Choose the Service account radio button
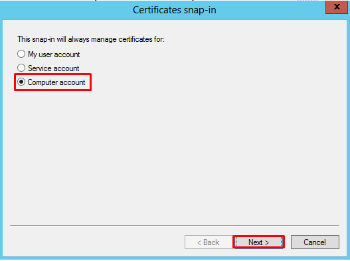Viewport: 350px width, 261px height. tap(21, 68)
